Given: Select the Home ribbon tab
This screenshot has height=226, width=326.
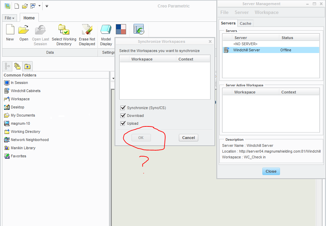Looking at the screenshot, I should tap(29, 18).
